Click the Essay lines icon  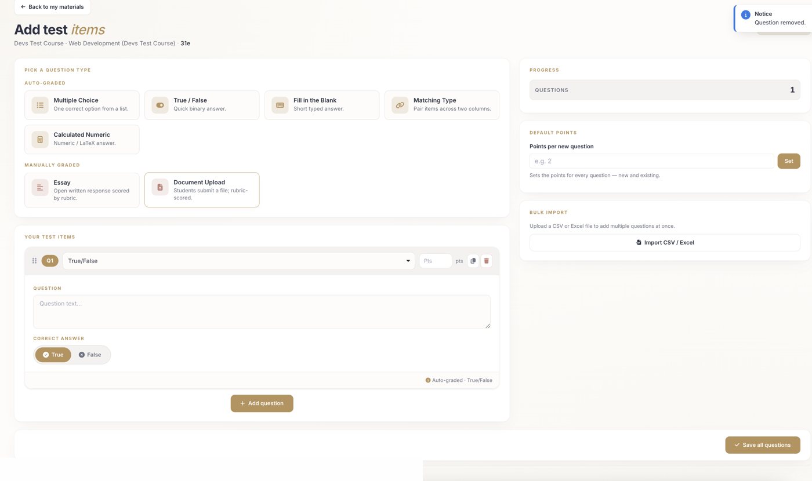tap(40, 187)
